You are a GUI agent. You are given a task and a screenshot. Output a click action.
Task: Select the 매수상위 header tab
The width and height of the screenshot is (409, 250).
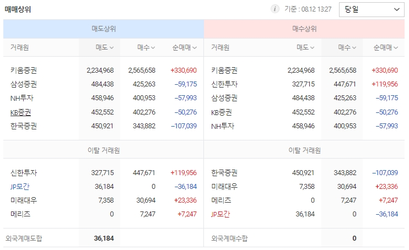[304, 29]
